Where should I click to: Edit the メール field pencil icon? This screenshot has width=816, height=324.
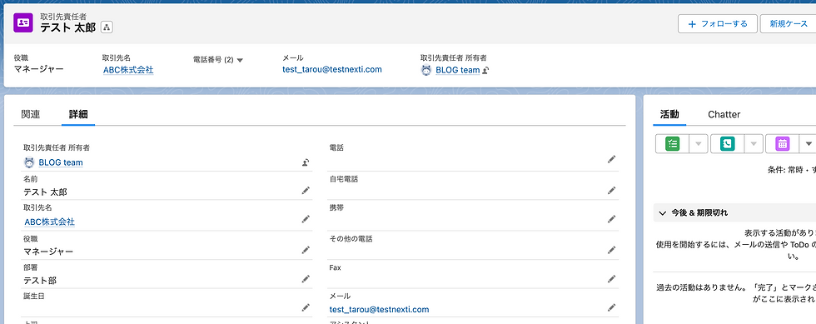pyautogui.click(x=611, y=308)
